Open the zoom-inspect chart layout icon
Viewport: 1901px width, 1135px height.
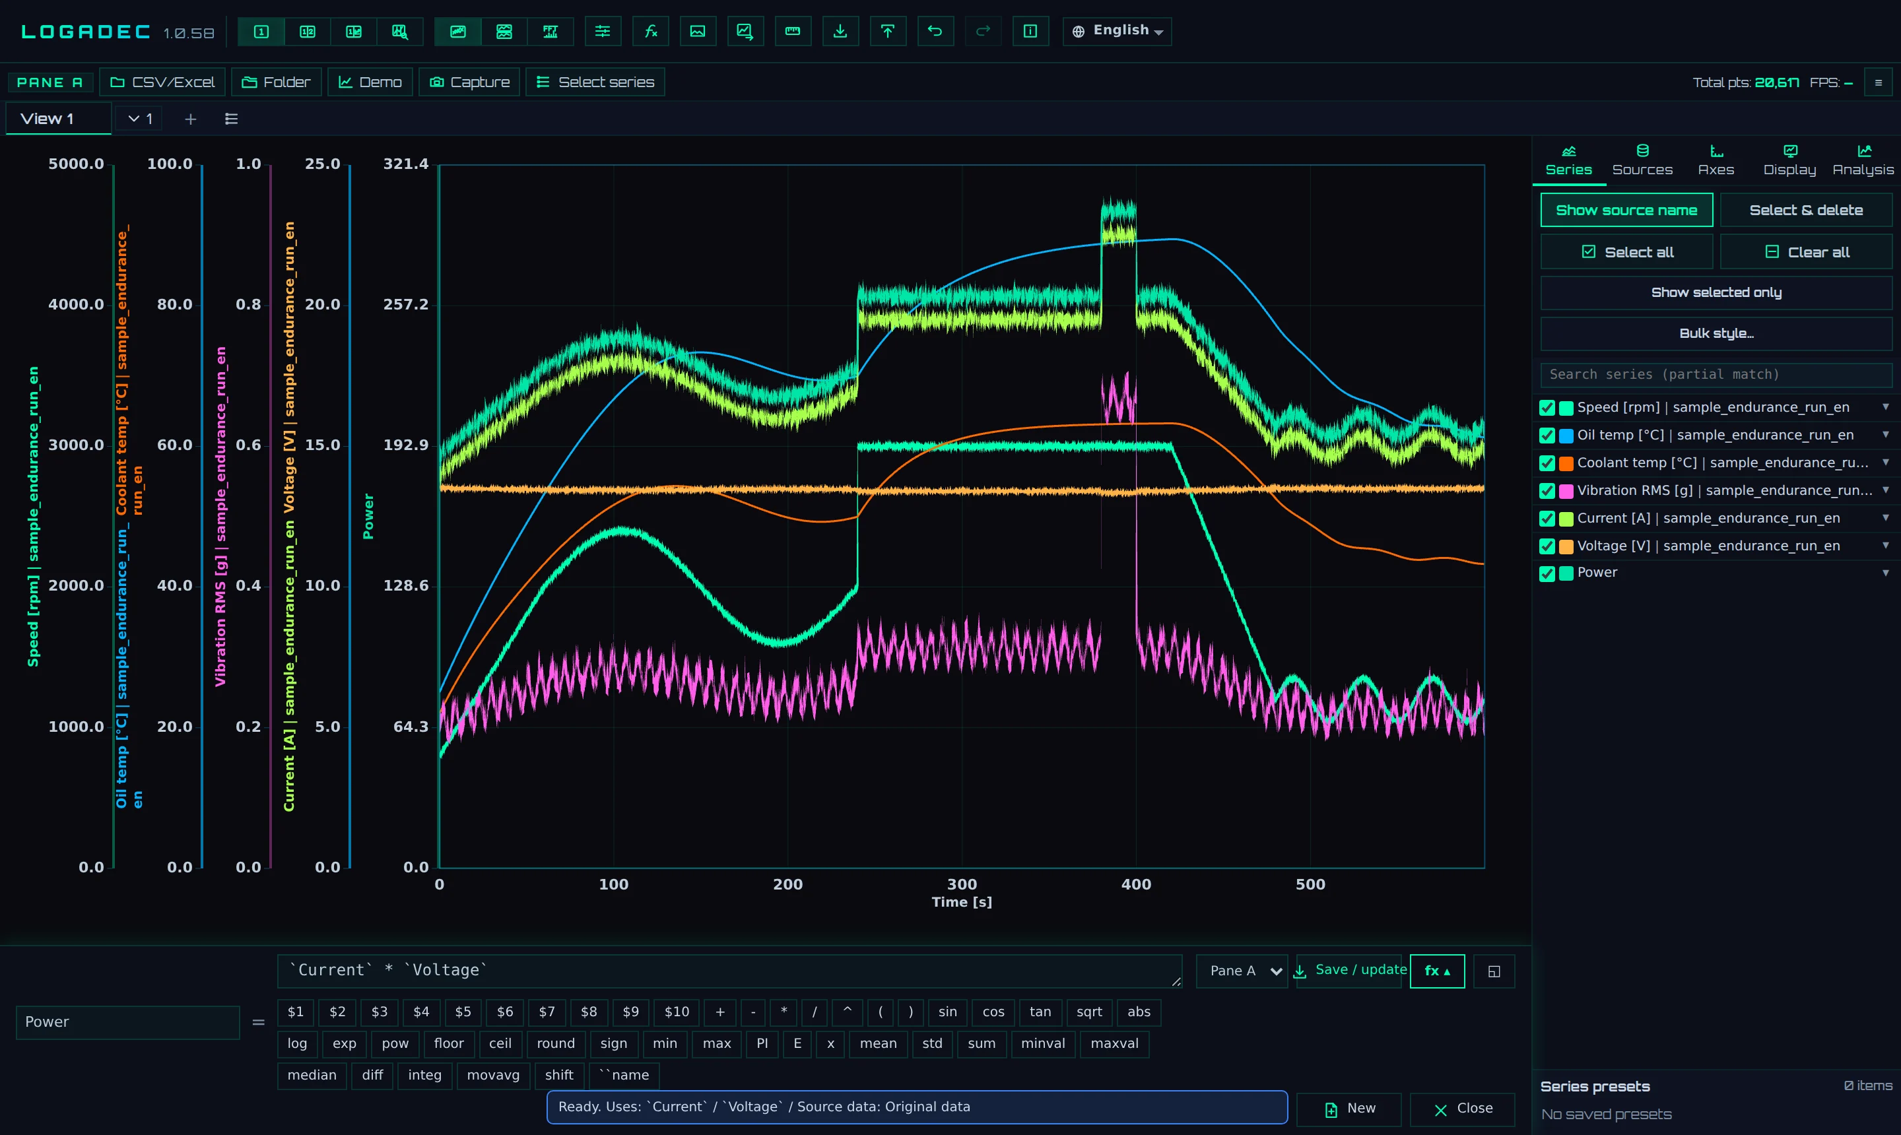(400, 32)
